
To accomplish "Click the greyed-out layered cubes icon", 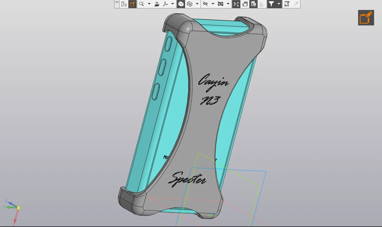I will click(x=262, y=4).
